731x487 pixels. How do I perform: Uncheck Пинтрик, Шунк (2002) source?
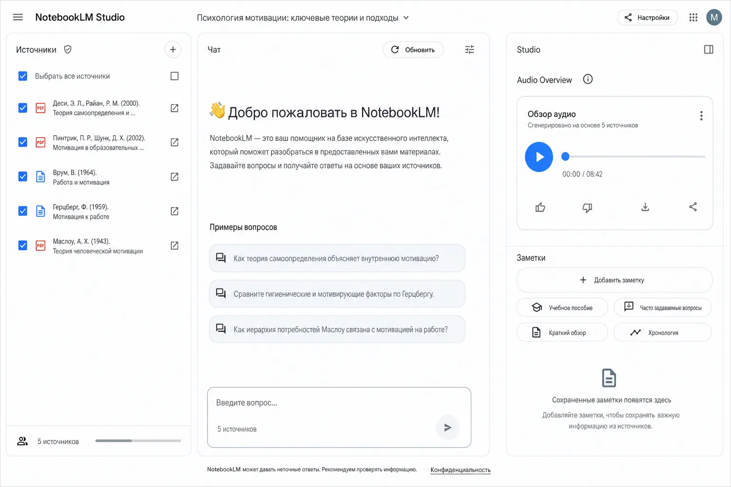(22, 142)
